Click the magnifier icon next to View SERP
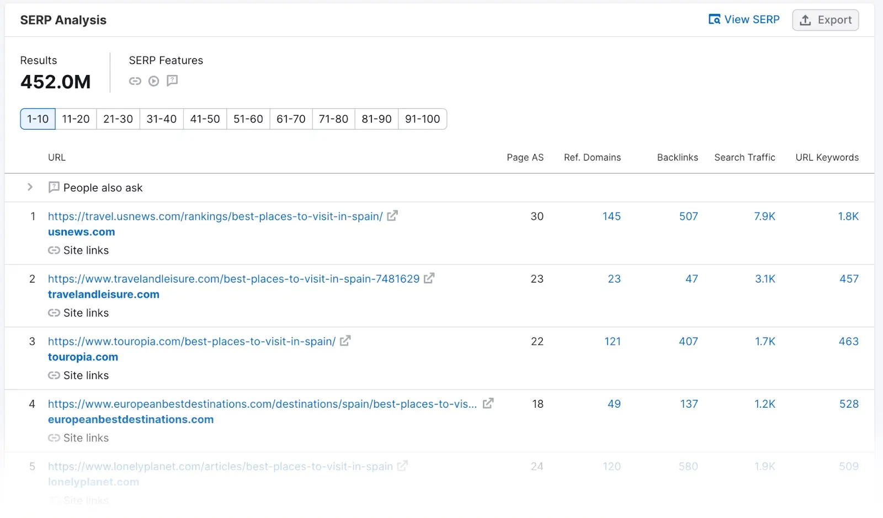The width and height of the screenshot is (883, 518). click(714, 19)
